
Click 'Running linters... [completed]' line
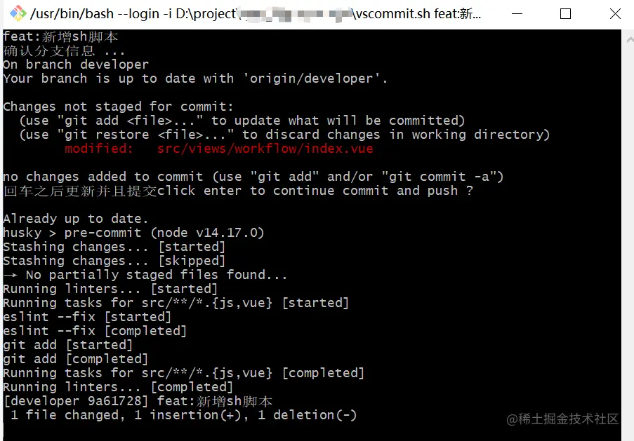pyautogui.click(x=118, y=387)
